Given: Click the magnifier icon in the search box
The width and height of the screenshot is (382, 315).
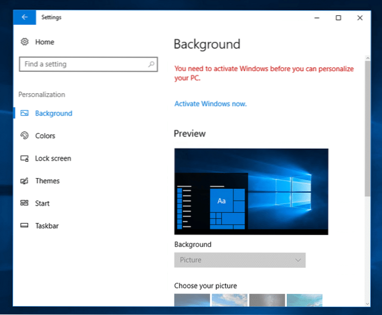Looking at the screenshot, I should click(x=151, y=64).
